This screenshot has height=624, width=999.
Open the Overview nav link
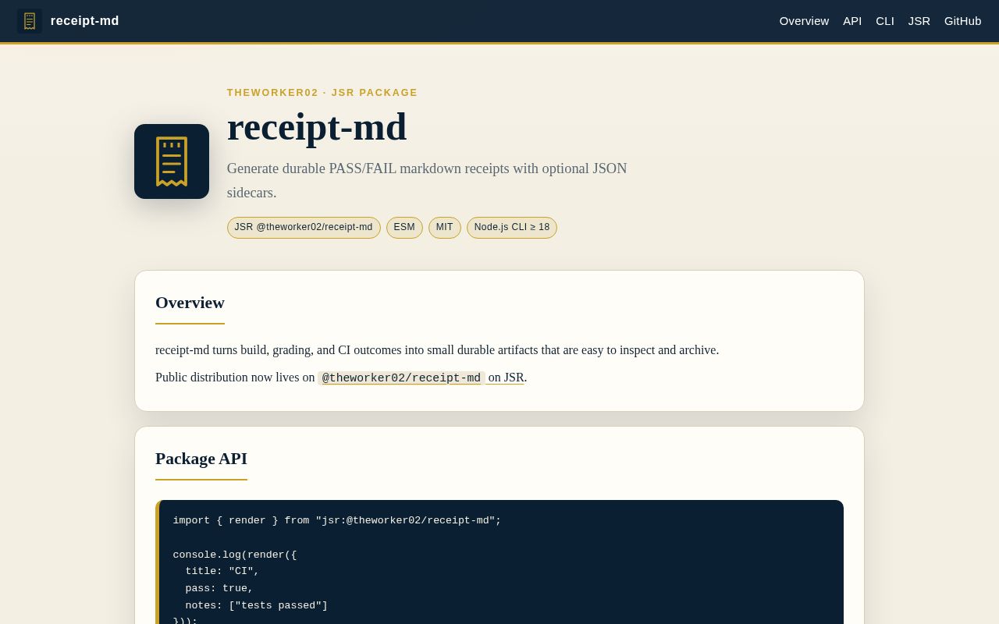804,21
